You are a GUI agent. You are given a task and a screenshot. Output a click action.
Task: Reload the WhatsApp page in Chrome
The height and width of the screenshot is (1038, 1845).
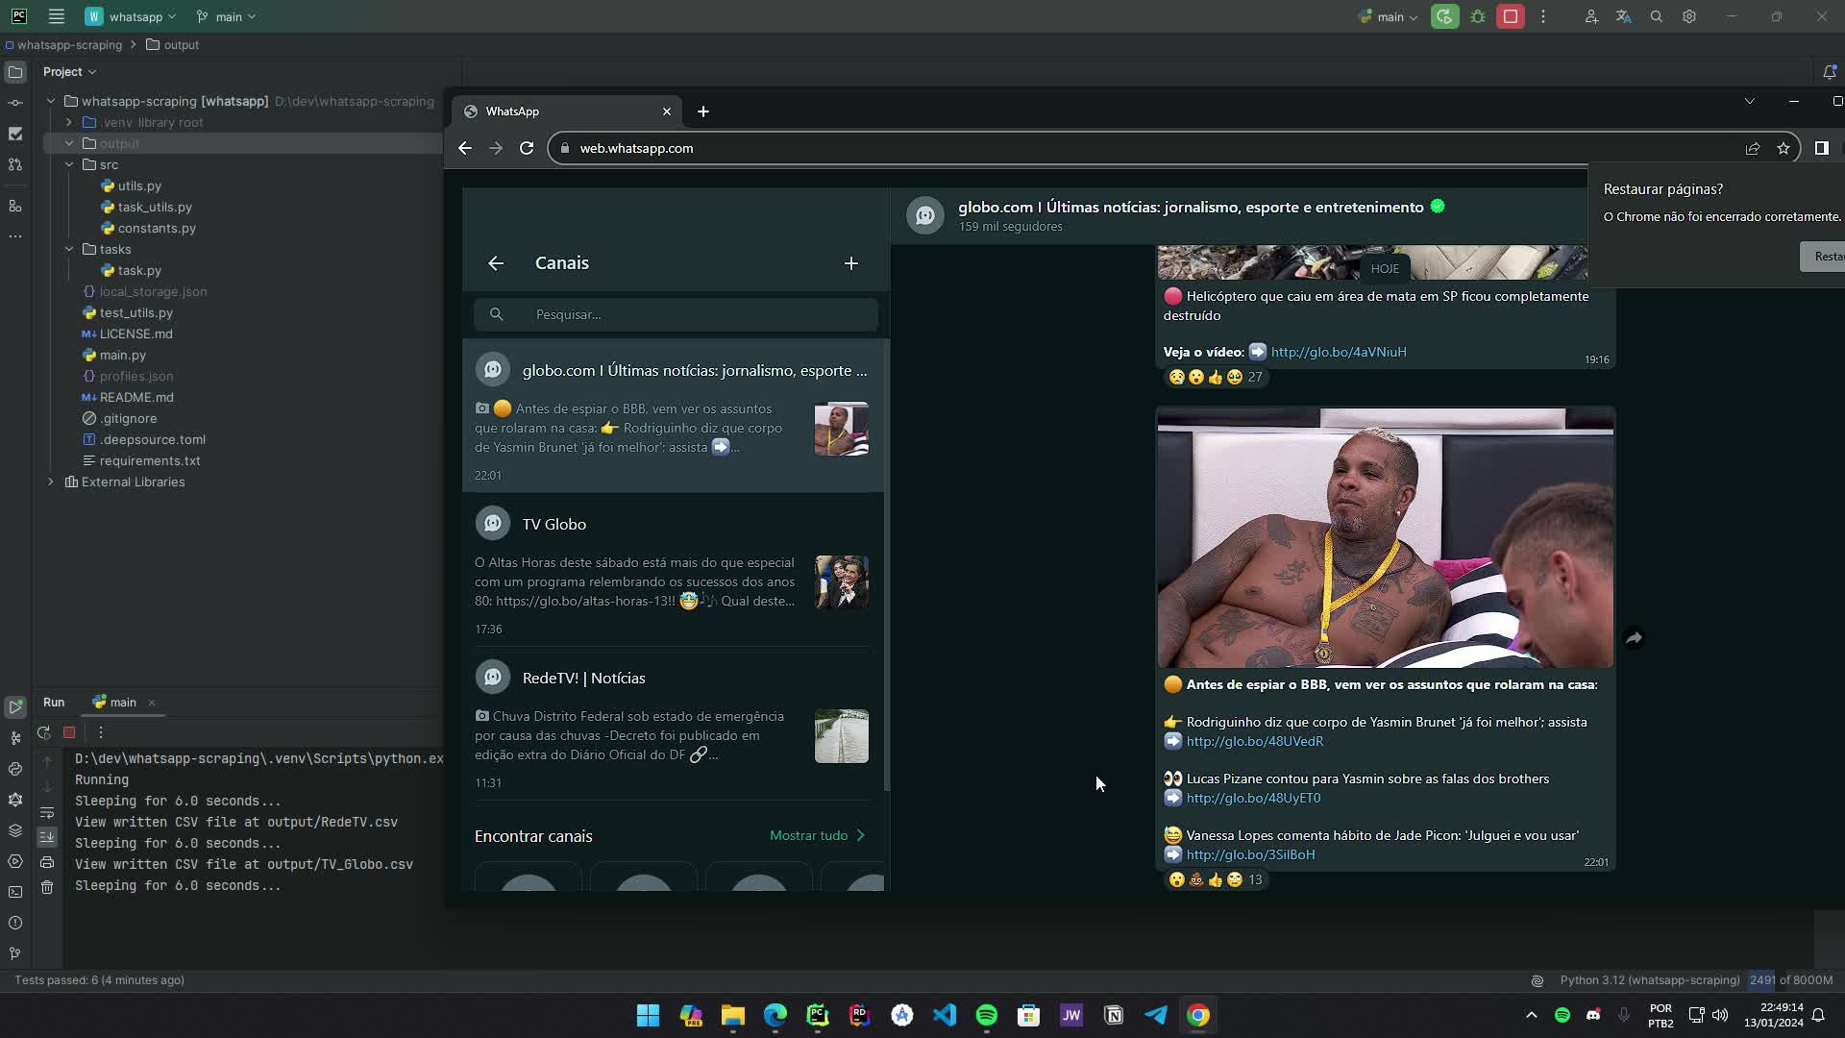(527, 148)
